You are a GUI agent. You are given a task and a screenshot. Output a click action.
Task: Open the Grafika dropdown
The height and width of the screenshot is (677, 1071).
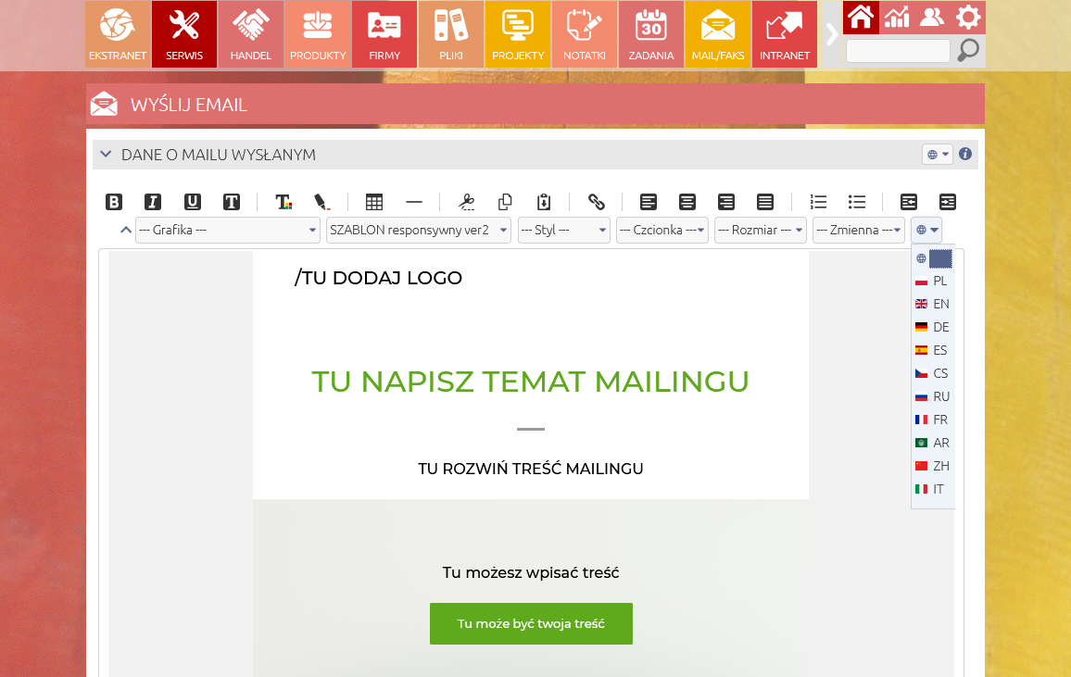pyautogui.click(x=227, y=230)
